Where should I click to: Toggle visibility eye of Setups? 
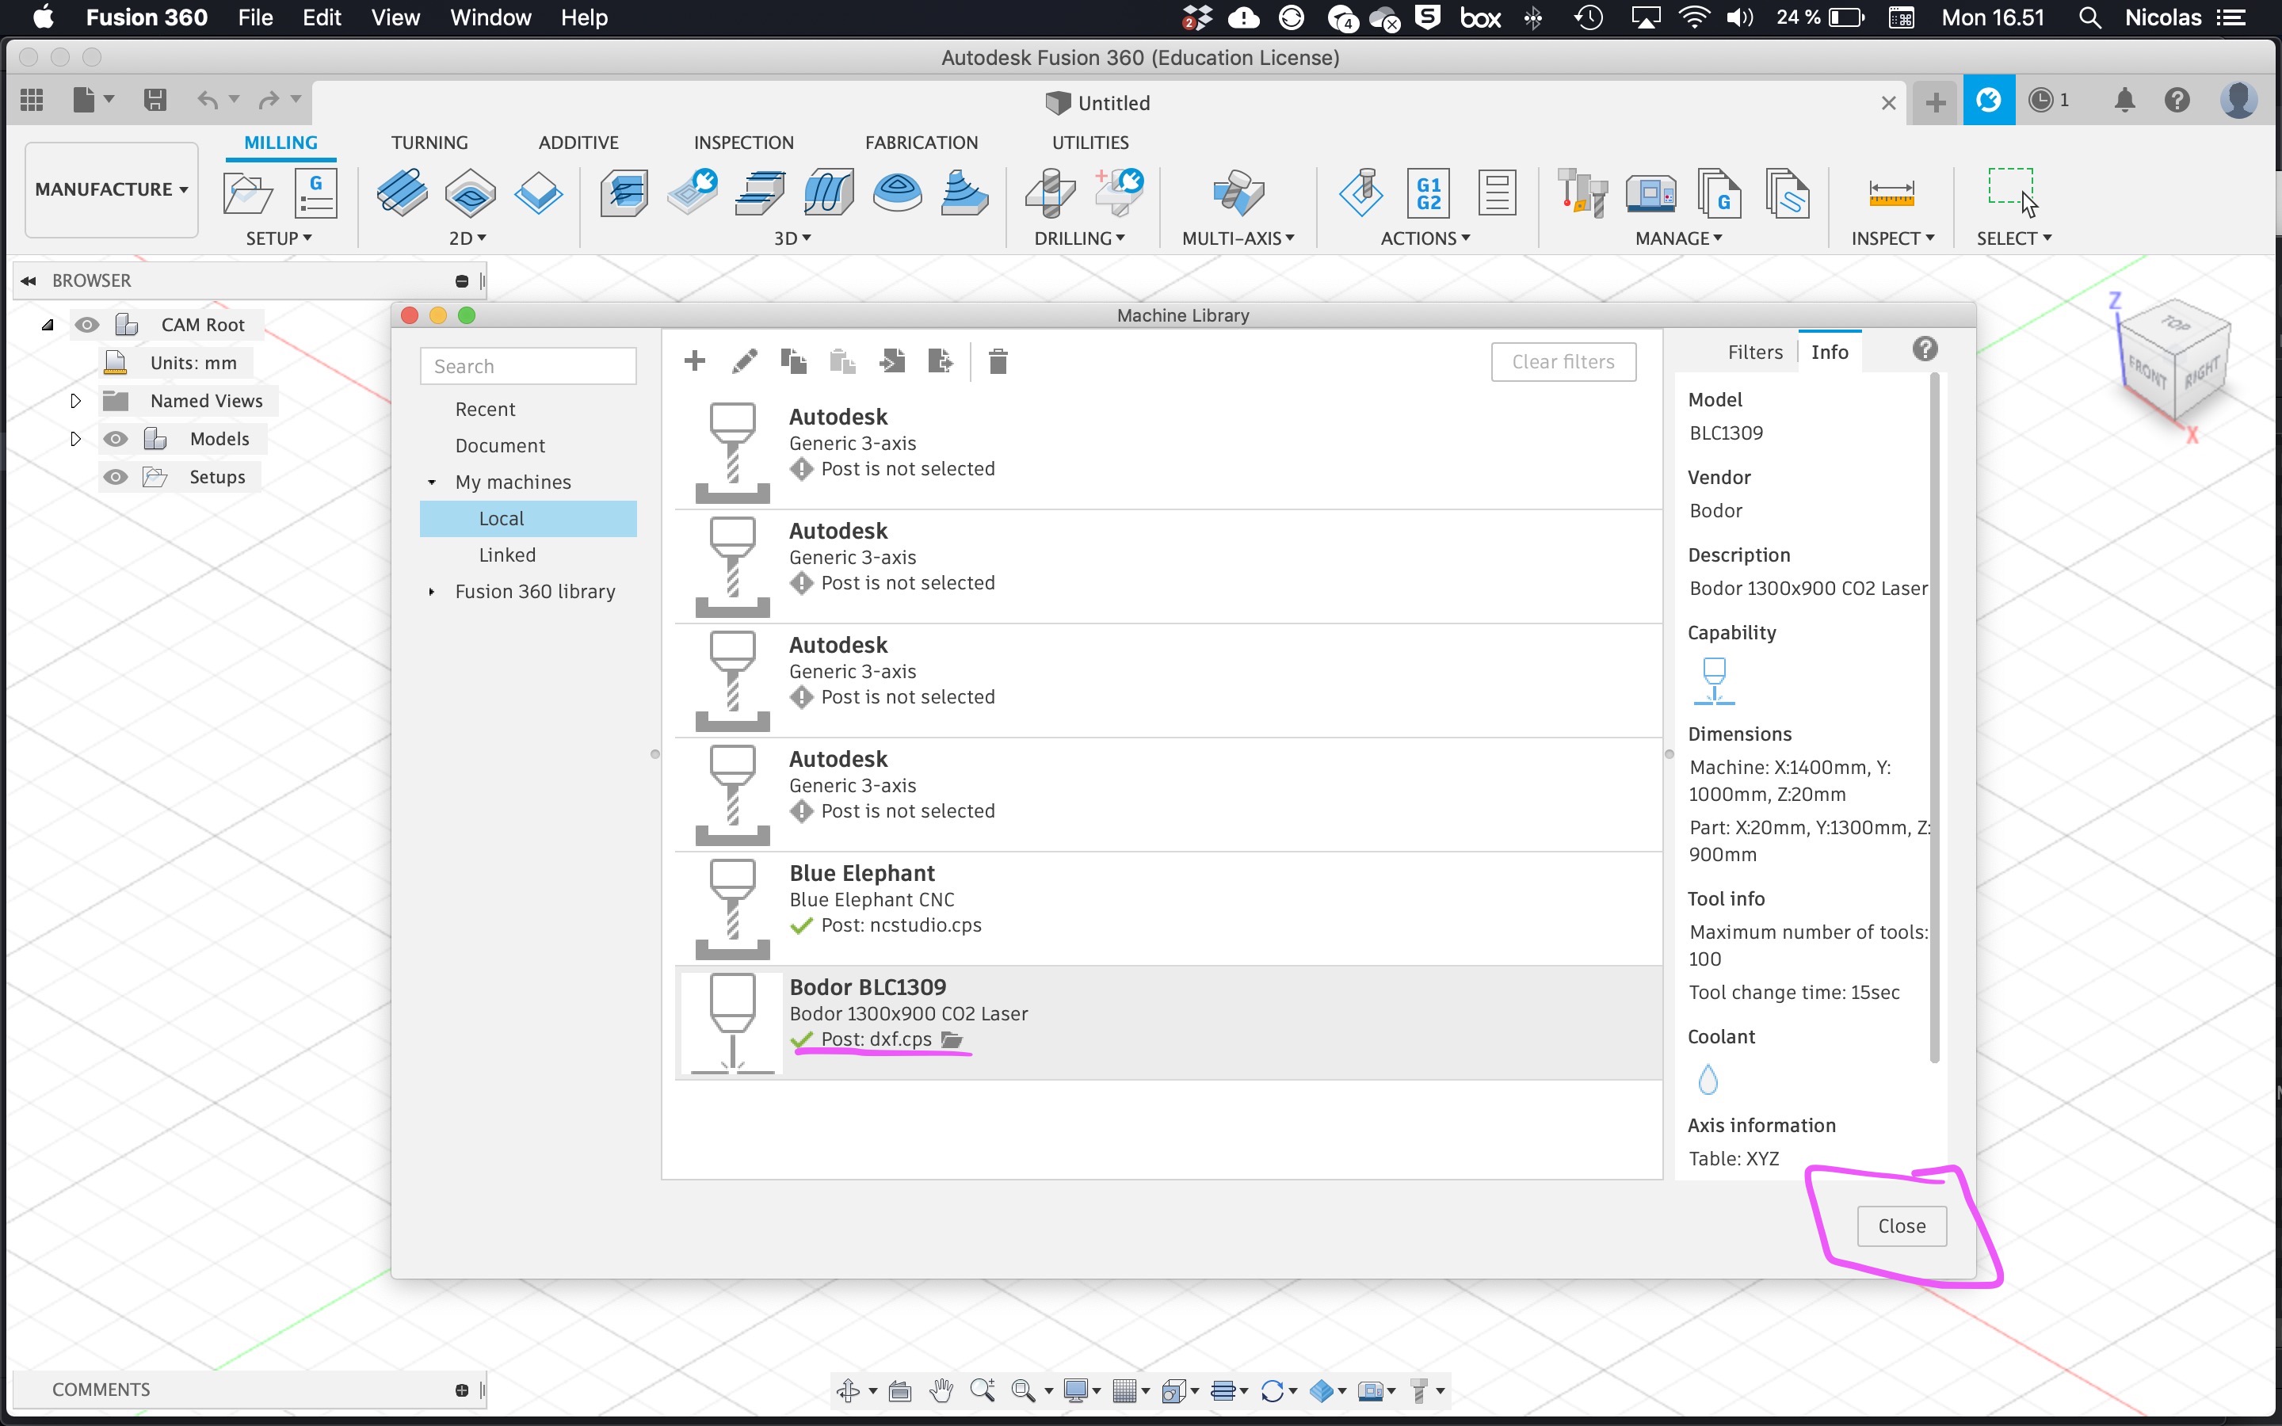click(x=115, y=476)
